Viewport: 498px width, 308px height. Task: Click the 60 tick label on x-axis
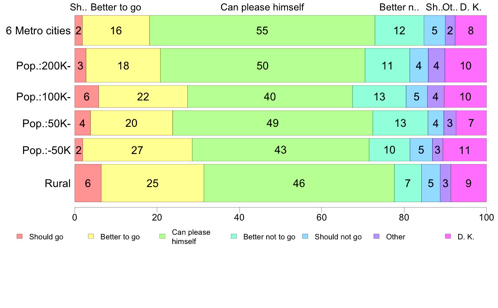tap(322, 218)
